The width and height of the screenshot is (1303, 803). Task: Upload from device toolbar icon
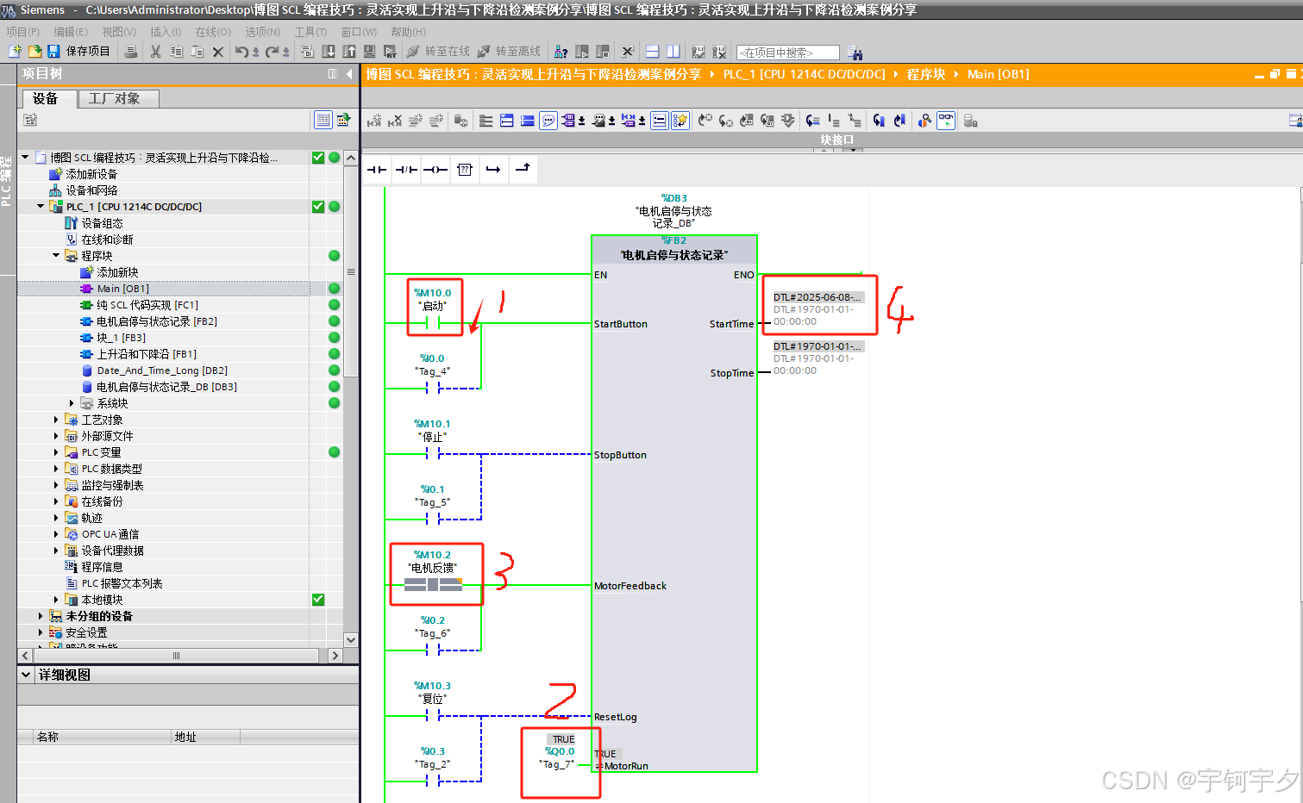(349, 52)
